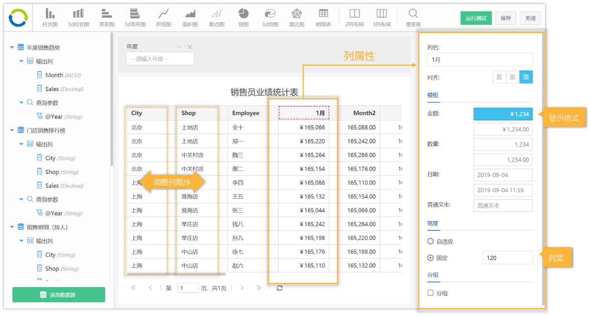590x316 pixels.
Task: Select the 自适应 width radio button
Action: (430, 242)
